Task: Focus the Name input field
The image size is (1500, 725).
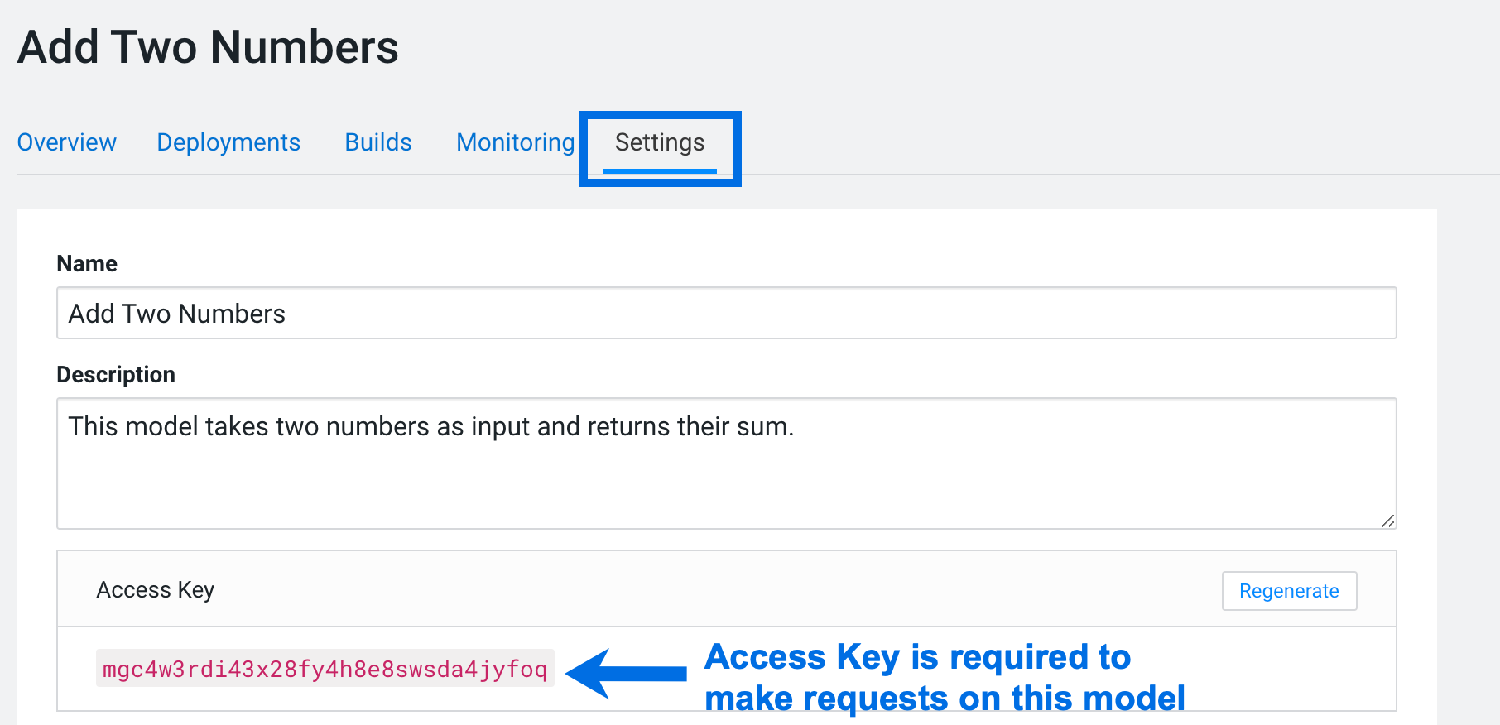Action: 726,314
